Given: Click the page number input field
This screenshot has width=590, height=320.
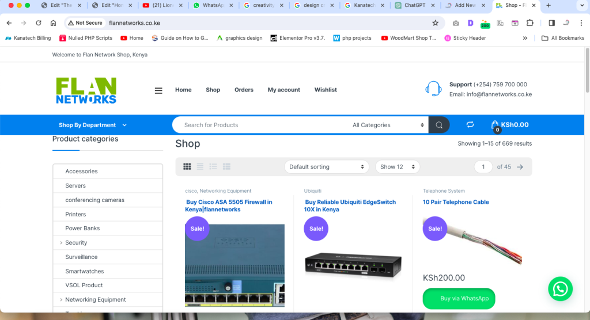Looking at the screenshot, I should pos(483,167).
